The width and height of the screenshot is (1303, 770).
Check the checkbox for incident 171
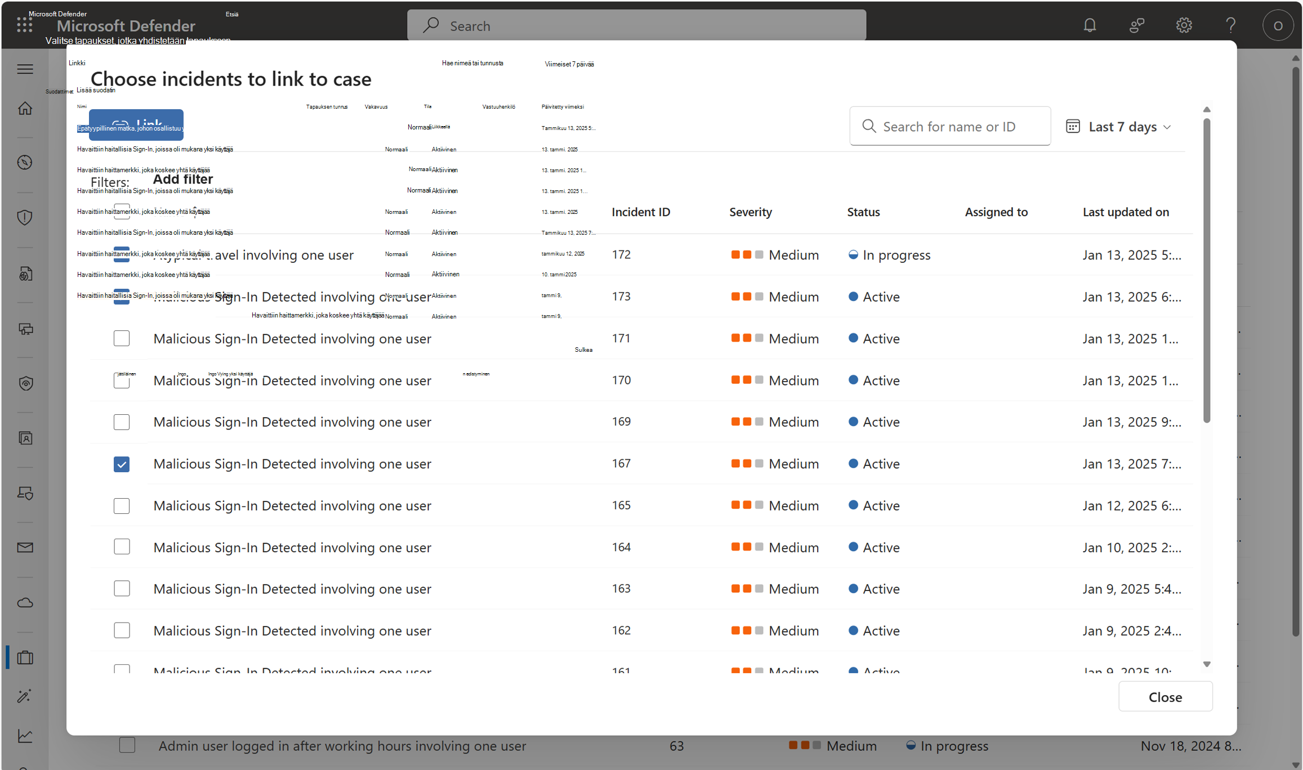tap(122, 338)
